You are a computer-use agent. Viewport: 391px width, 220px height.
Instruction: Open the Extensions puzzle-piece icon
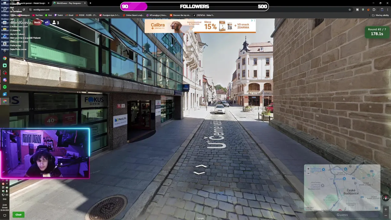(374, 9)
